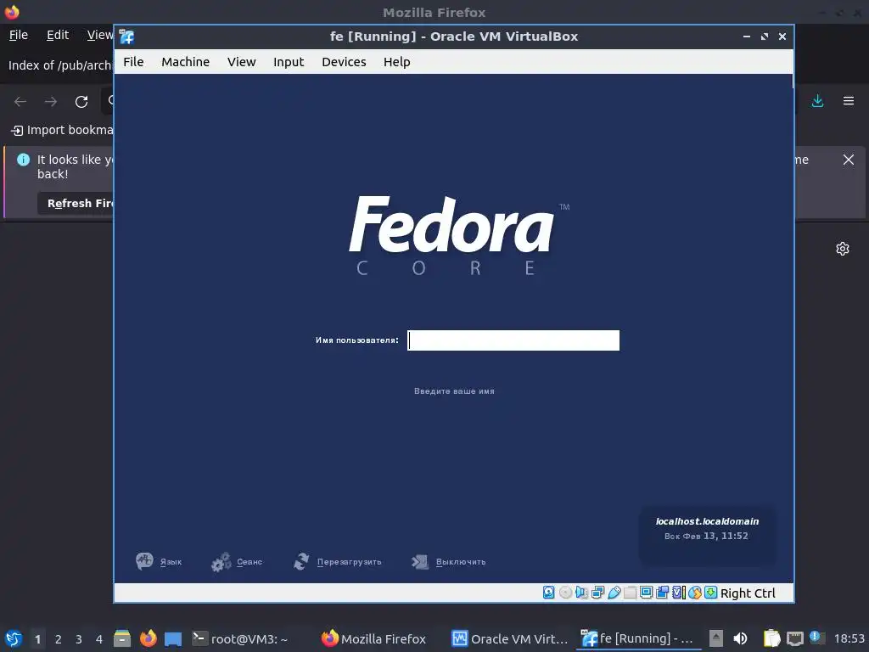Click the Сеанс session button label

[x=249, y=562]
